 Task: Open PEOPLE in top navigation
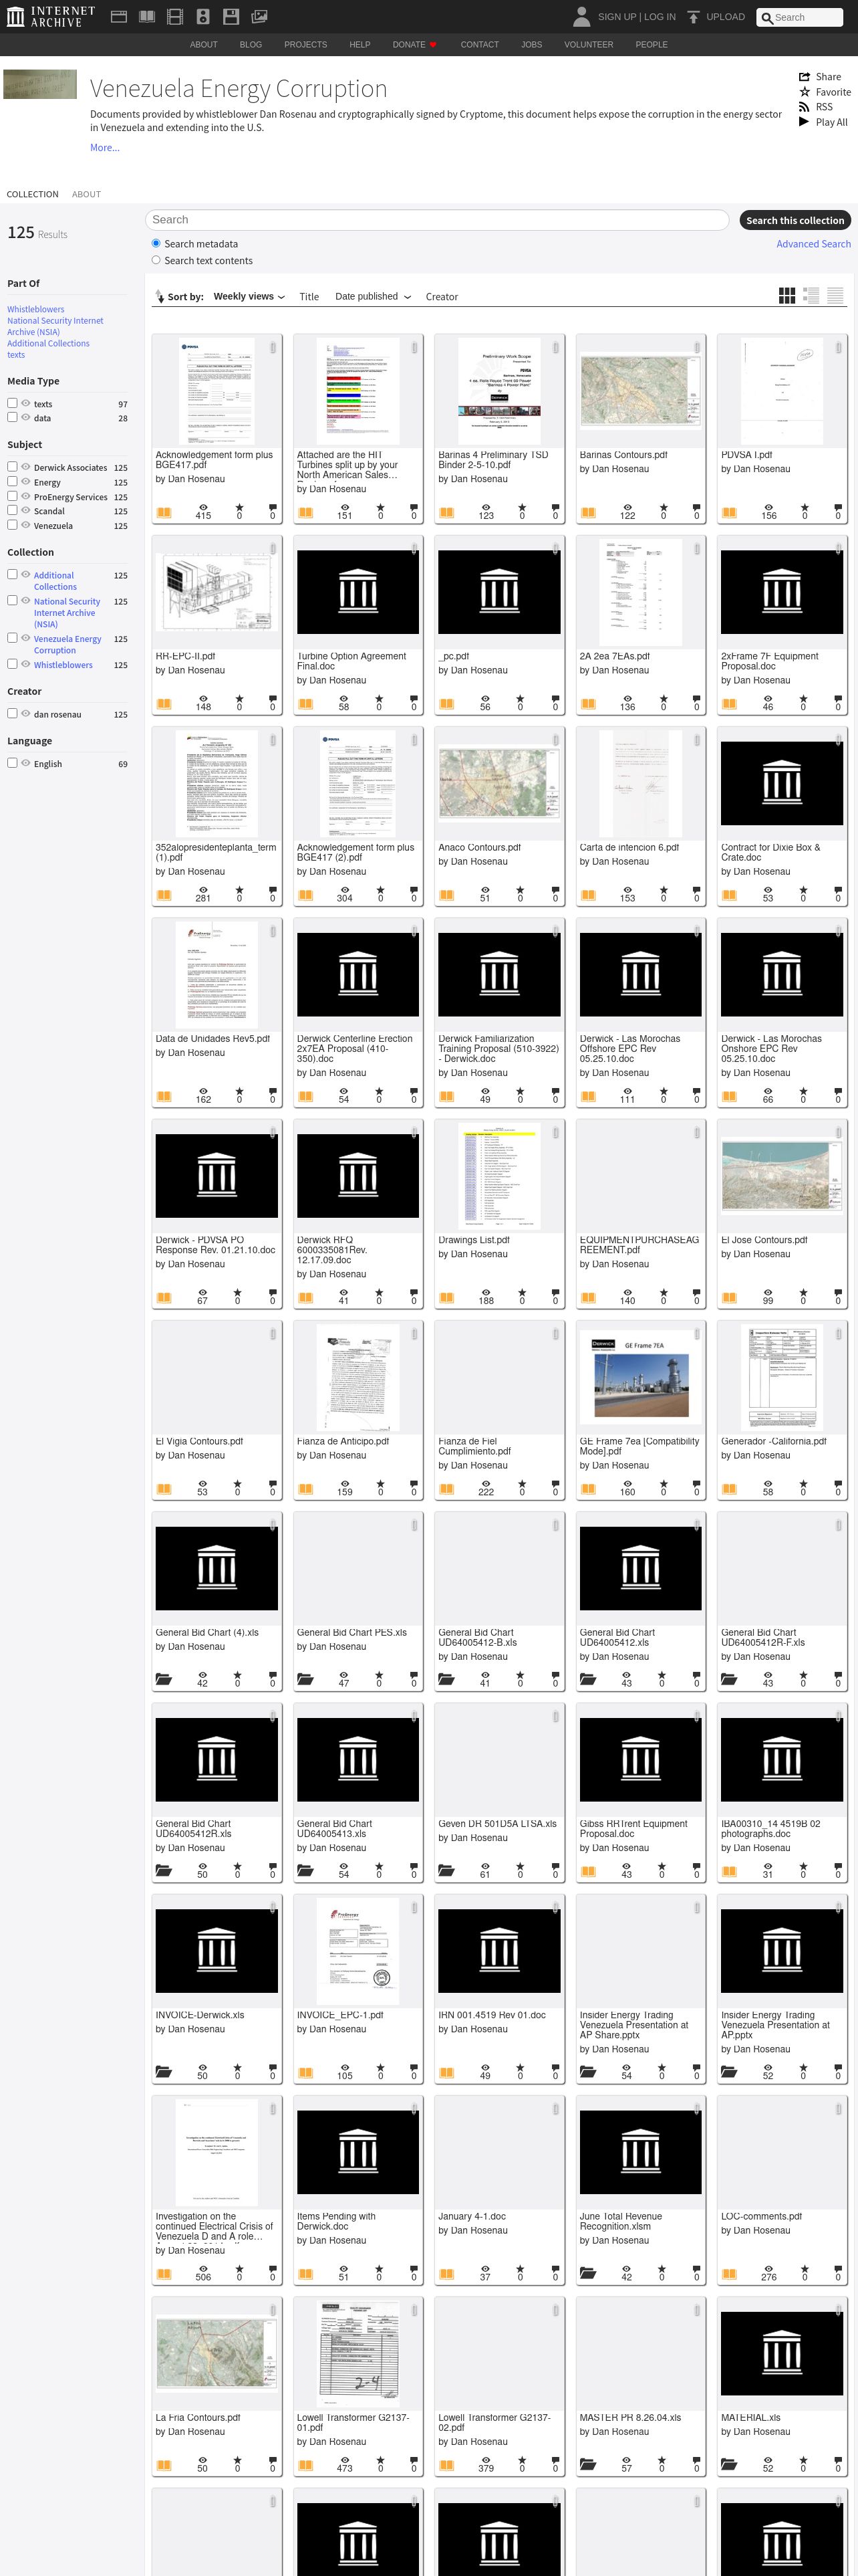652,45
